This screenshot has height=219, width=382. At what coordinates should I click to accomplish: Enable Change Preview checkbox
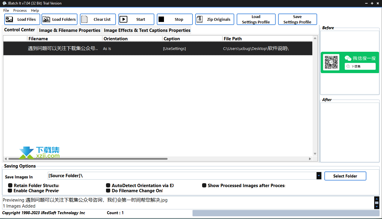coord(10,191)
